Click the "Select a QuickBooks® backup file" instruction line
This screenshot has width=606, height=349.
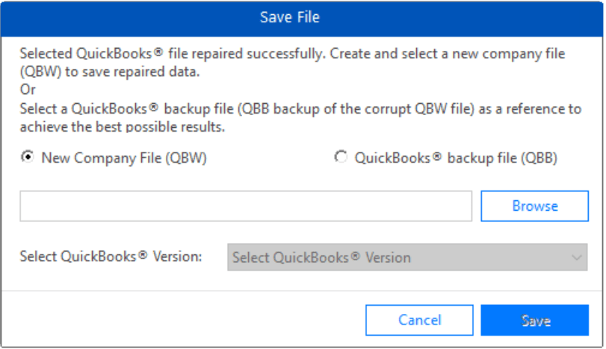coord(299,108)
